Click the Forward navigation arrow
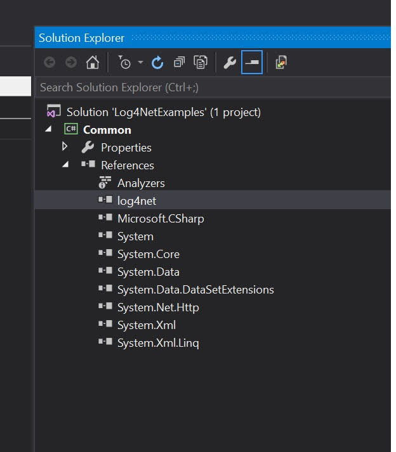Viewport: 396px width, 452px height. (70, 62)
